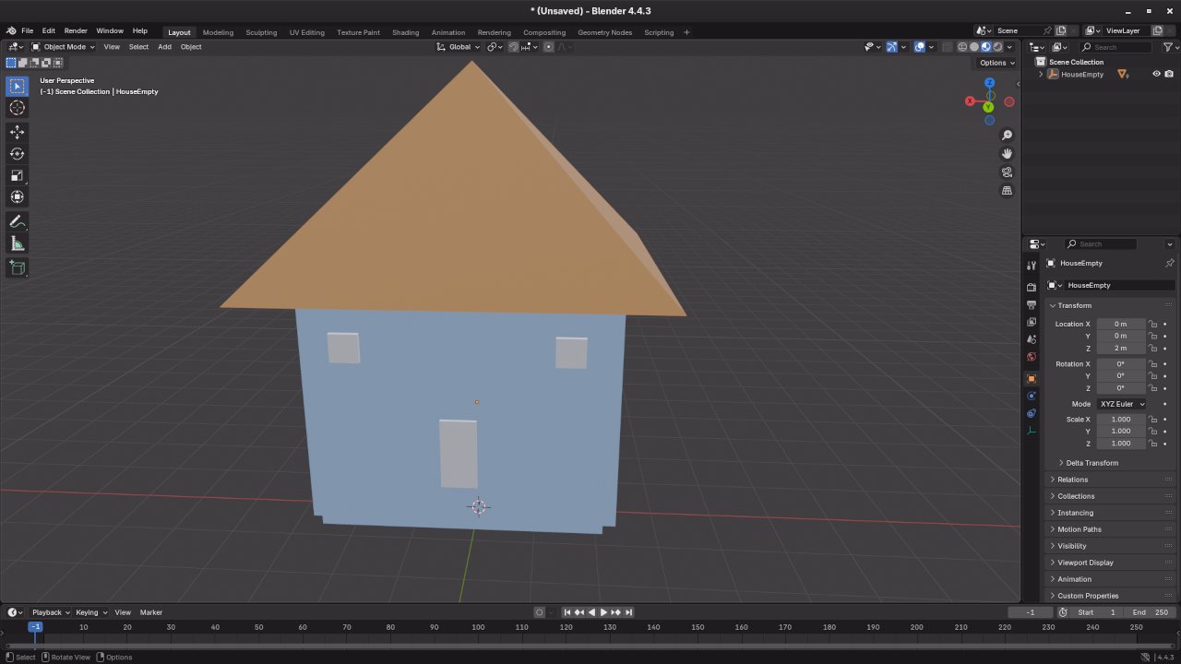Viewport: 1181px width, 664px height.
Task: Open the Render menu
Action: click(x=76, y=30)
